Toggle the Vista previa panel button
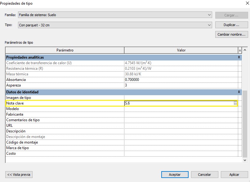This screenshot has height=182, width=250. (x=19, y=175)
